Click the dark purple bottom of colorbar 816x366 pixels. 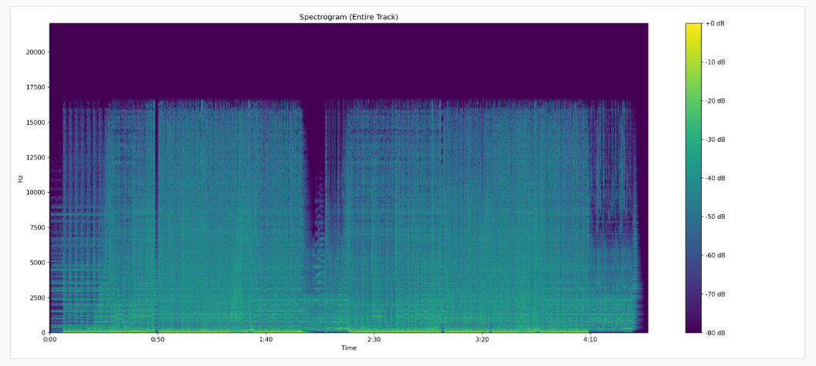(x=693, y=327)
